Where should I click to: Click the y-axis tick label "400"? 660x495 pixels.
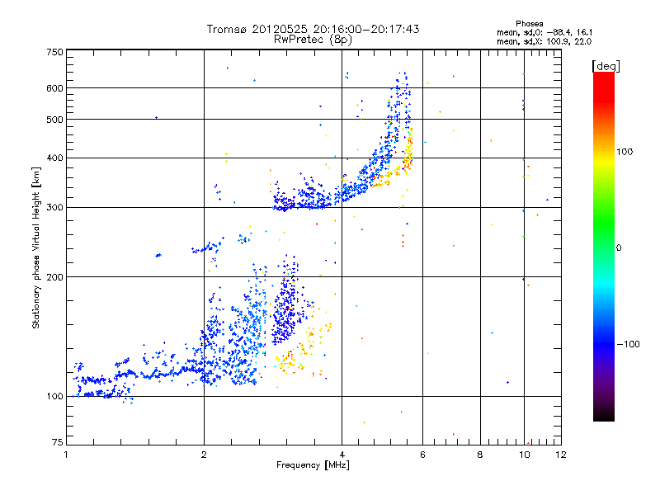click(x=54, y=158)
